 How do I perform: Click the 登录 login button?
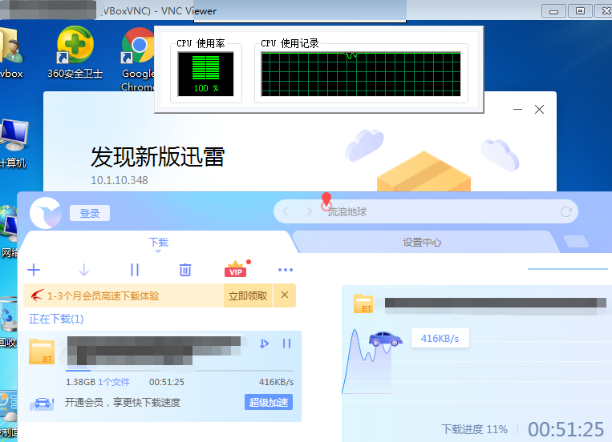pyautogui.click(x=90, y=213)
